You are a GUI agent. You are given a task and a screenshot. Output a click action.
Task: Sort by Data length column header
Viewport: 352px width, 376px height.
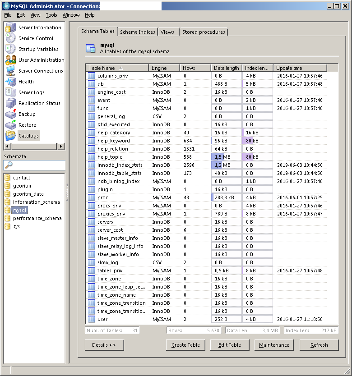pyautogui.click(x=227, y=68)
